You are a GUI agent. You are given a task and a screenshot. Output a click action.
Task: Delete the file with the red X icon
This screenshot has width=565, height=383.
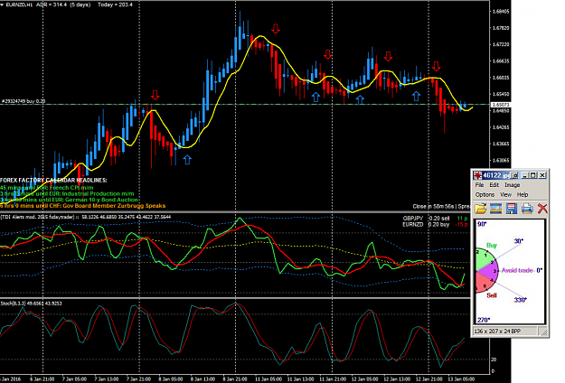coord(542,209)
